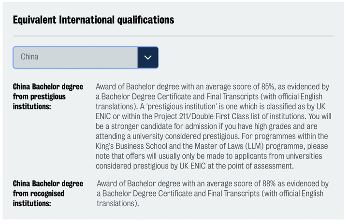Image resolution: width=348 pixels, height=224 pixels.
Task: Click the quoted phrase 'prestigious institution'
Action: 182,106
